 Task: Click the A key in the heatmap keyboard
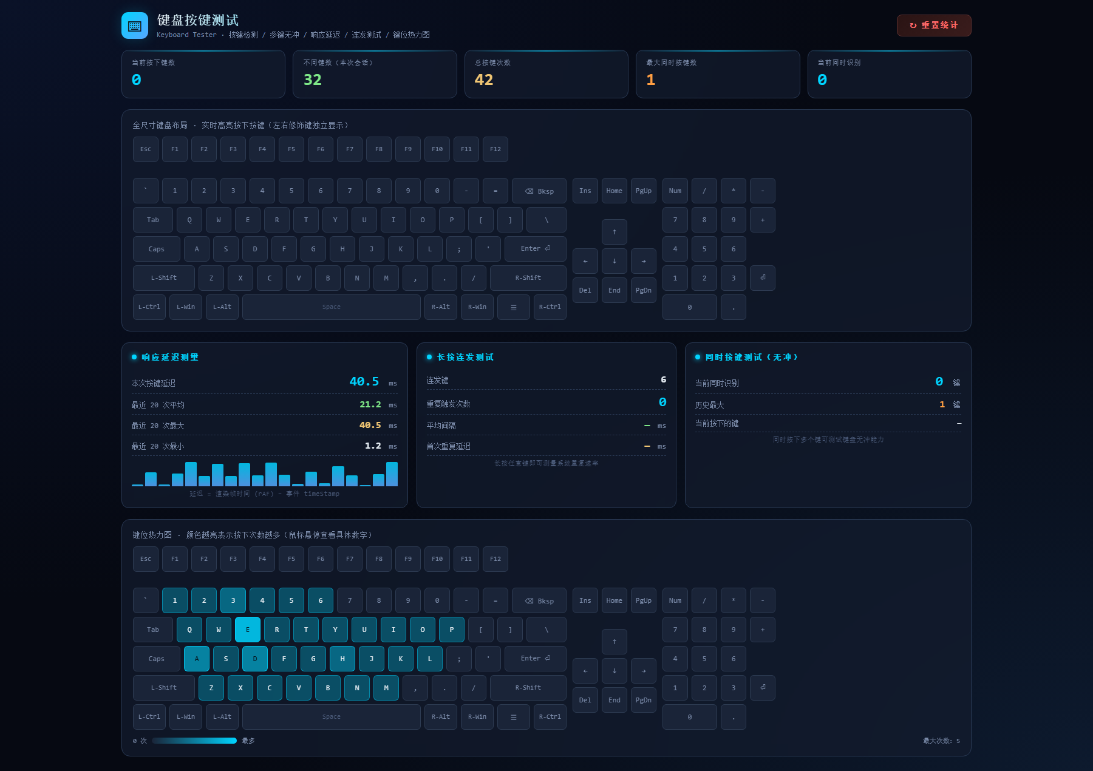coord(197,659)
